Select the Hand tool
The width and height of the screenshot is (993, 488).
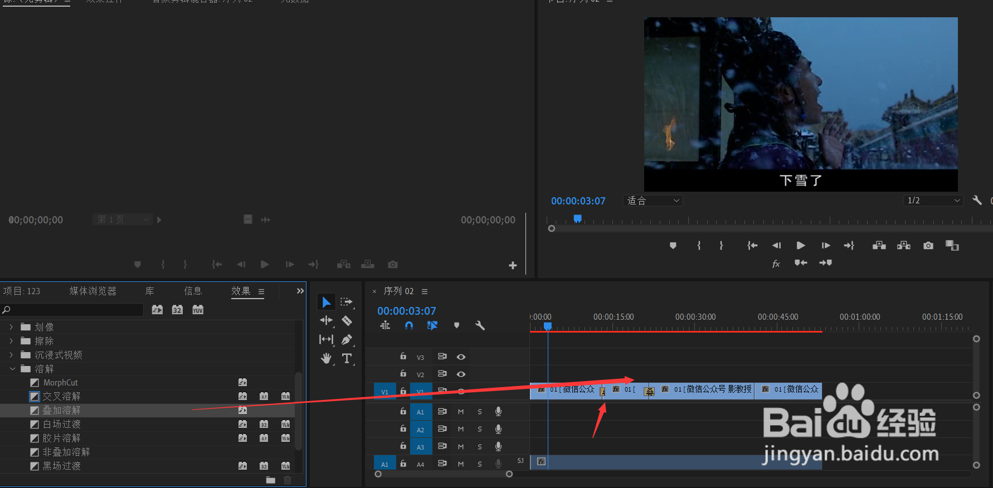coord(327,358)
